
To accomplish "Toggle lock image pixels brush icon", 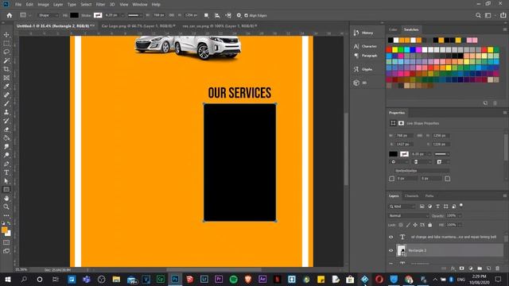I will click(x=408, y=225).
